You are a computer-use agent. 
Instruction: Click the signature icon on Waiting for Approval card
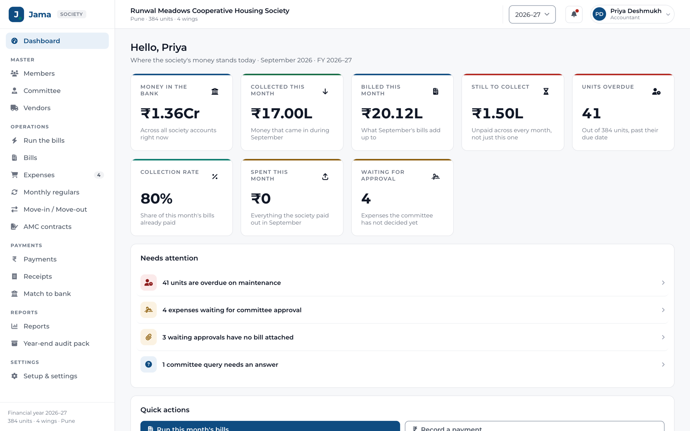436,177
